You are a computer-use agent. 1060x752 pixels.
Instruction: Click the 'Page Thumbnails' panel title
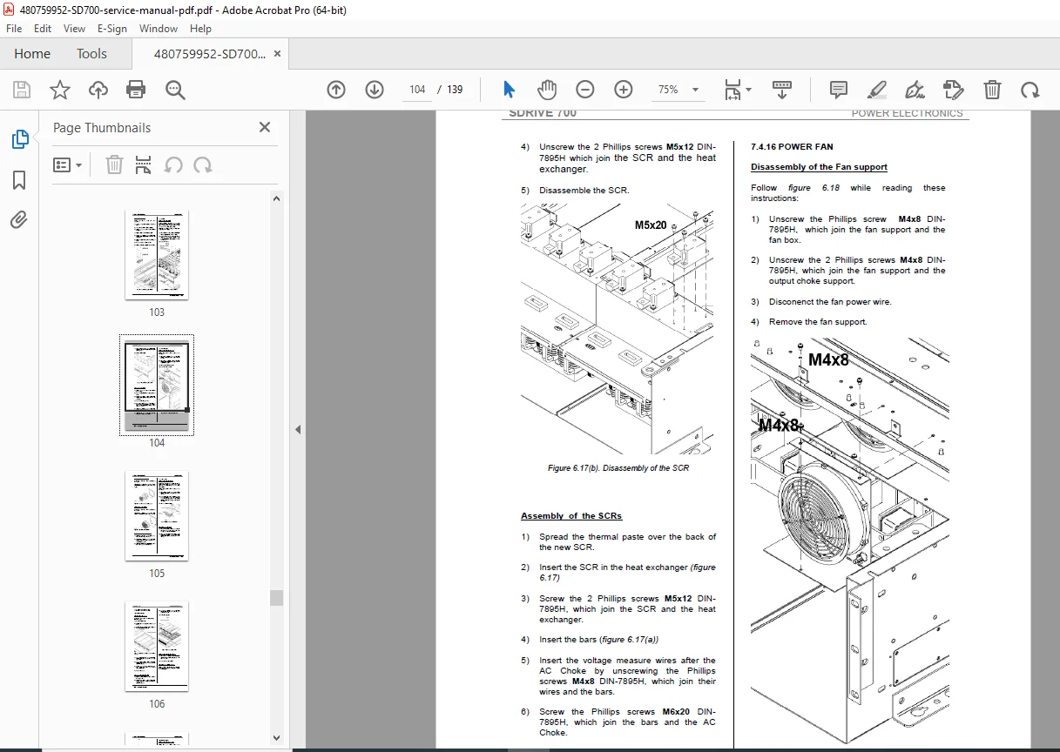(x=102, y=127)
